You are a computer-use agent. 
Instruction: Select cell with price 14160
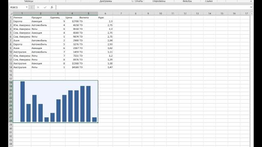72,67
